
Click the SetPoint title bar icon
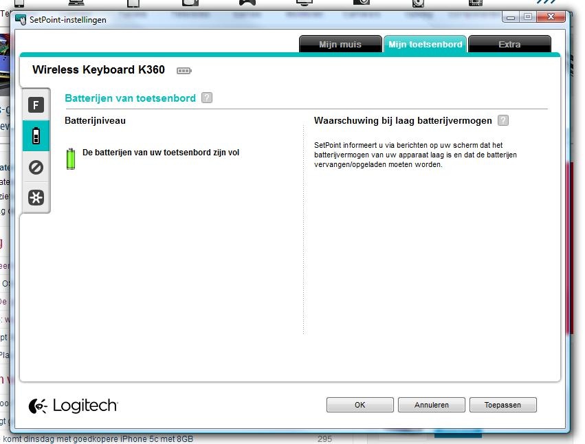[21, 19]
